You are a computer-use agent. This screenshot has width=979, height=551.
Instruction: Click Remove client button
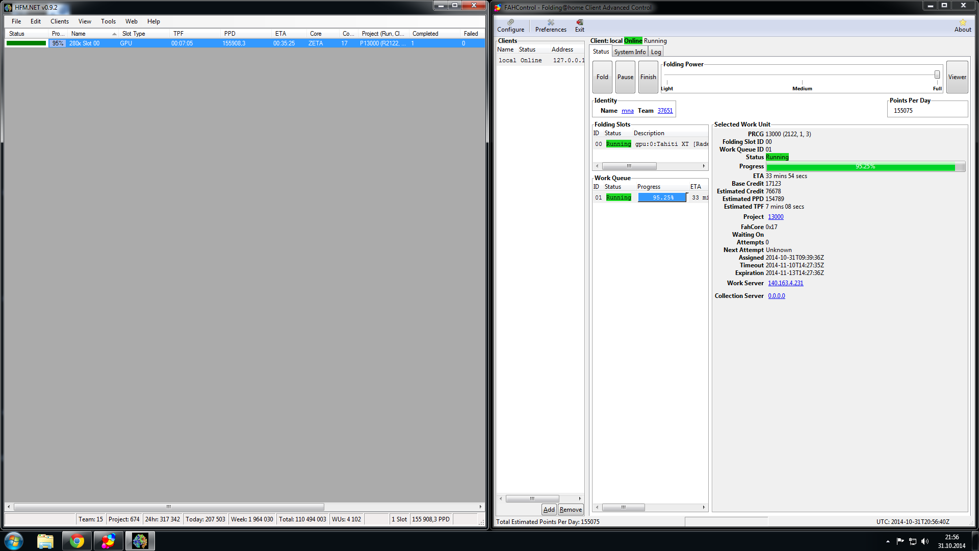571,510
